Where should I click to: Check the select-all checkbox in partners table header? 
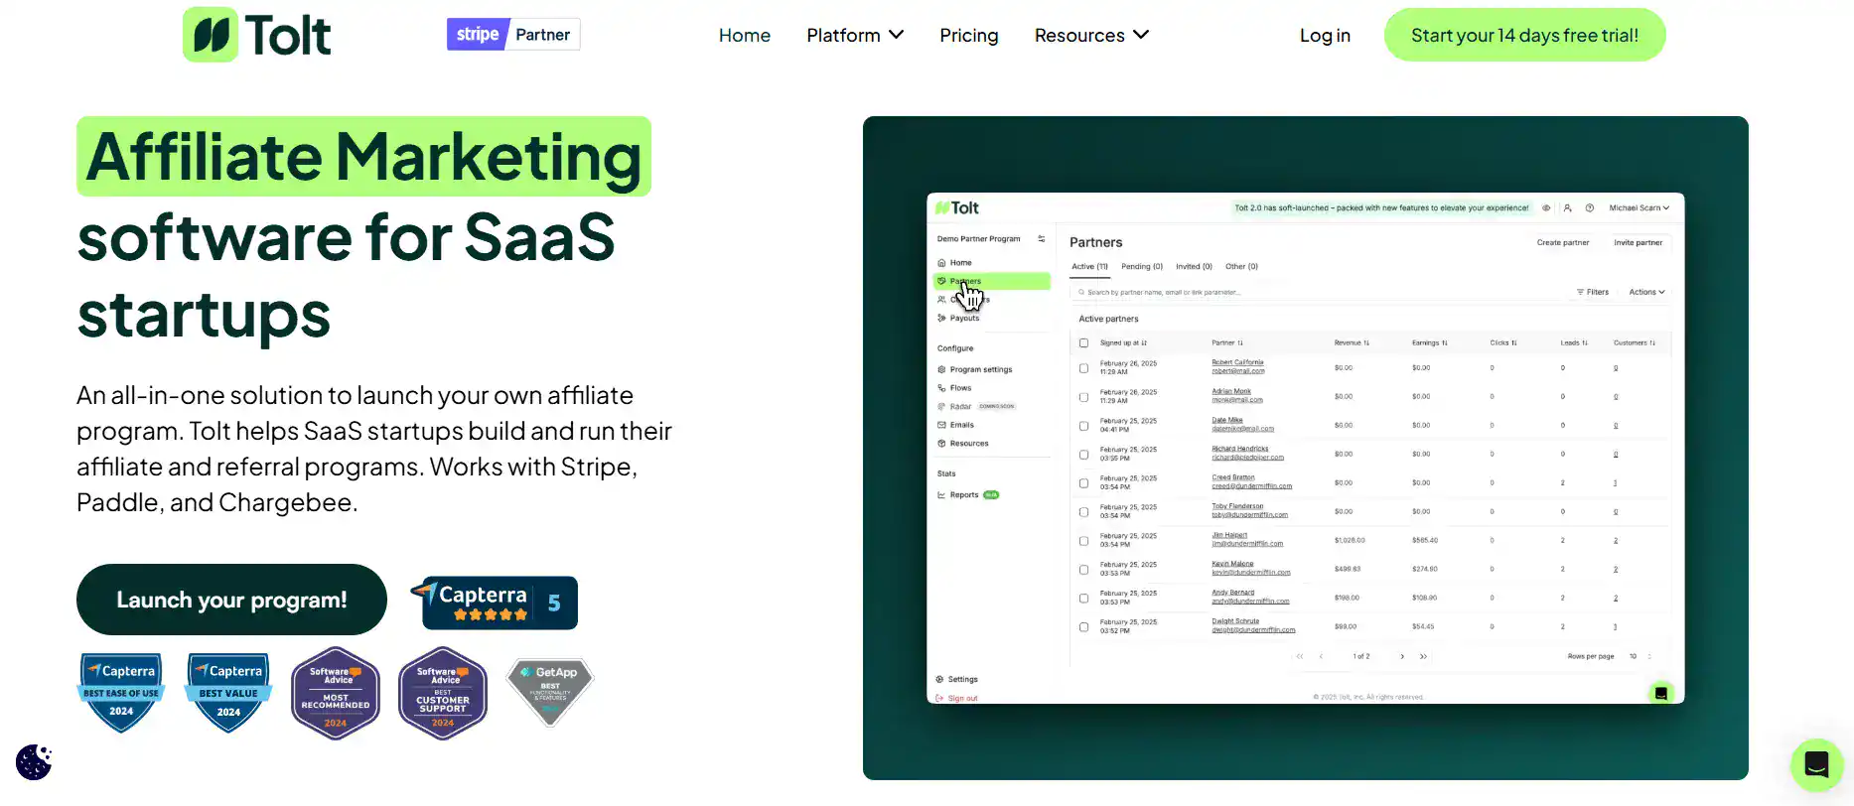(1083, 343)
